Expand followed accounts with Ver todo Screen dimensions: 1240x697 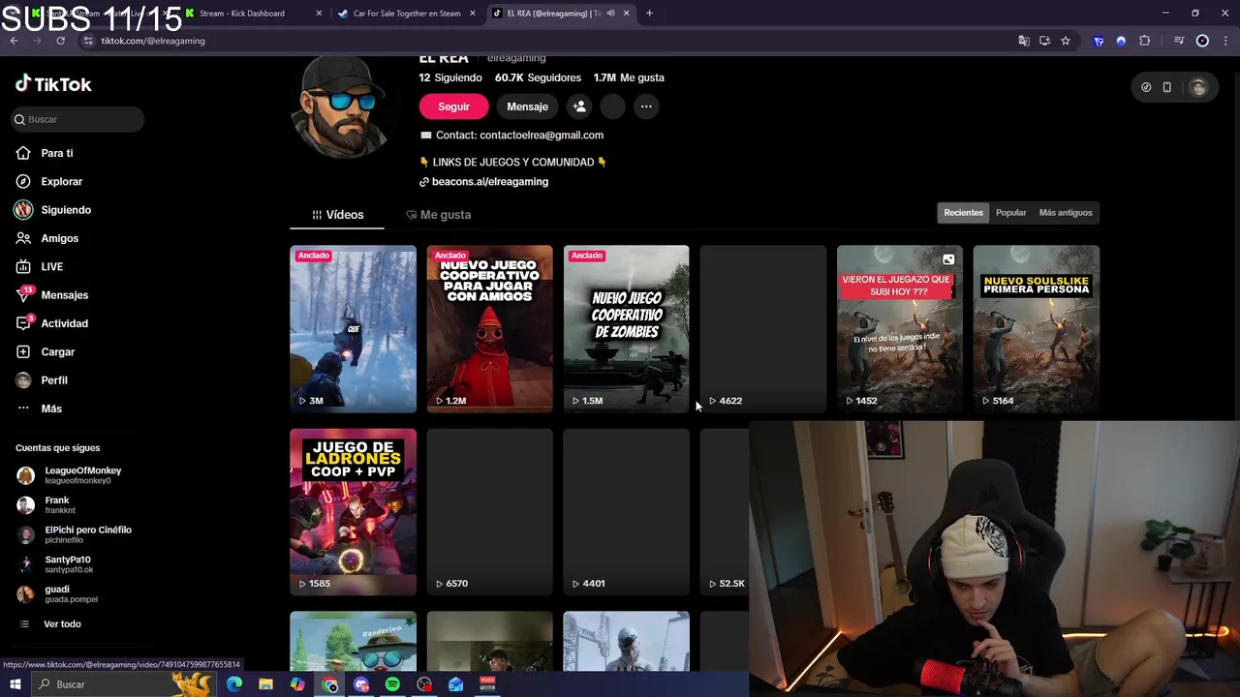50,624
